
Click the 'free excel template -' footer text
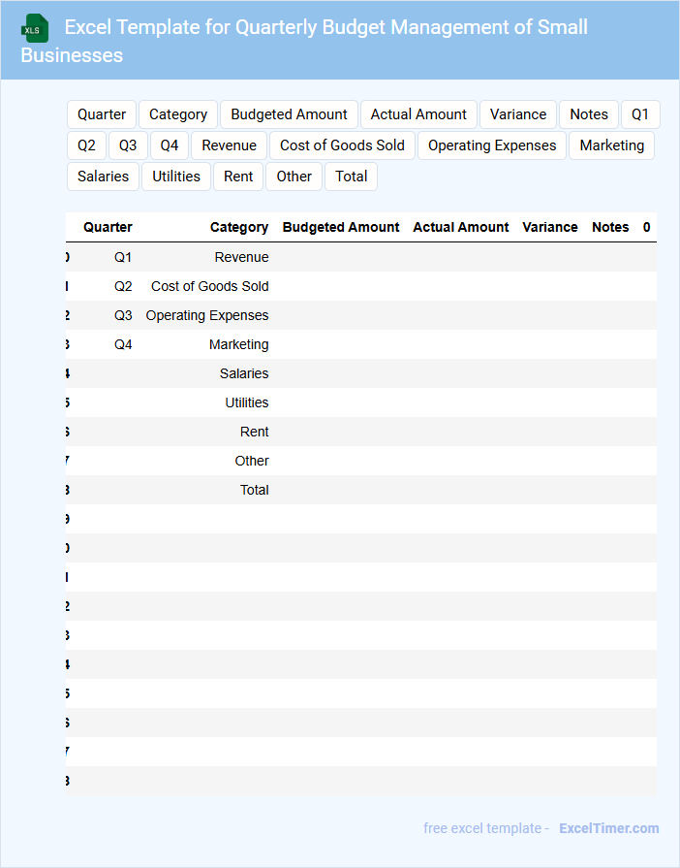(486, 828)
